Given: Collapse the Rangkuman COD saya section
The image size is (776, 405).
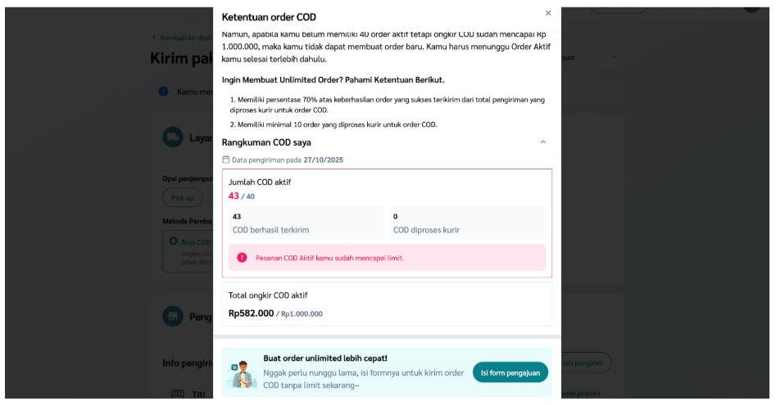Looking at the screenshot, I should point(542,142).
